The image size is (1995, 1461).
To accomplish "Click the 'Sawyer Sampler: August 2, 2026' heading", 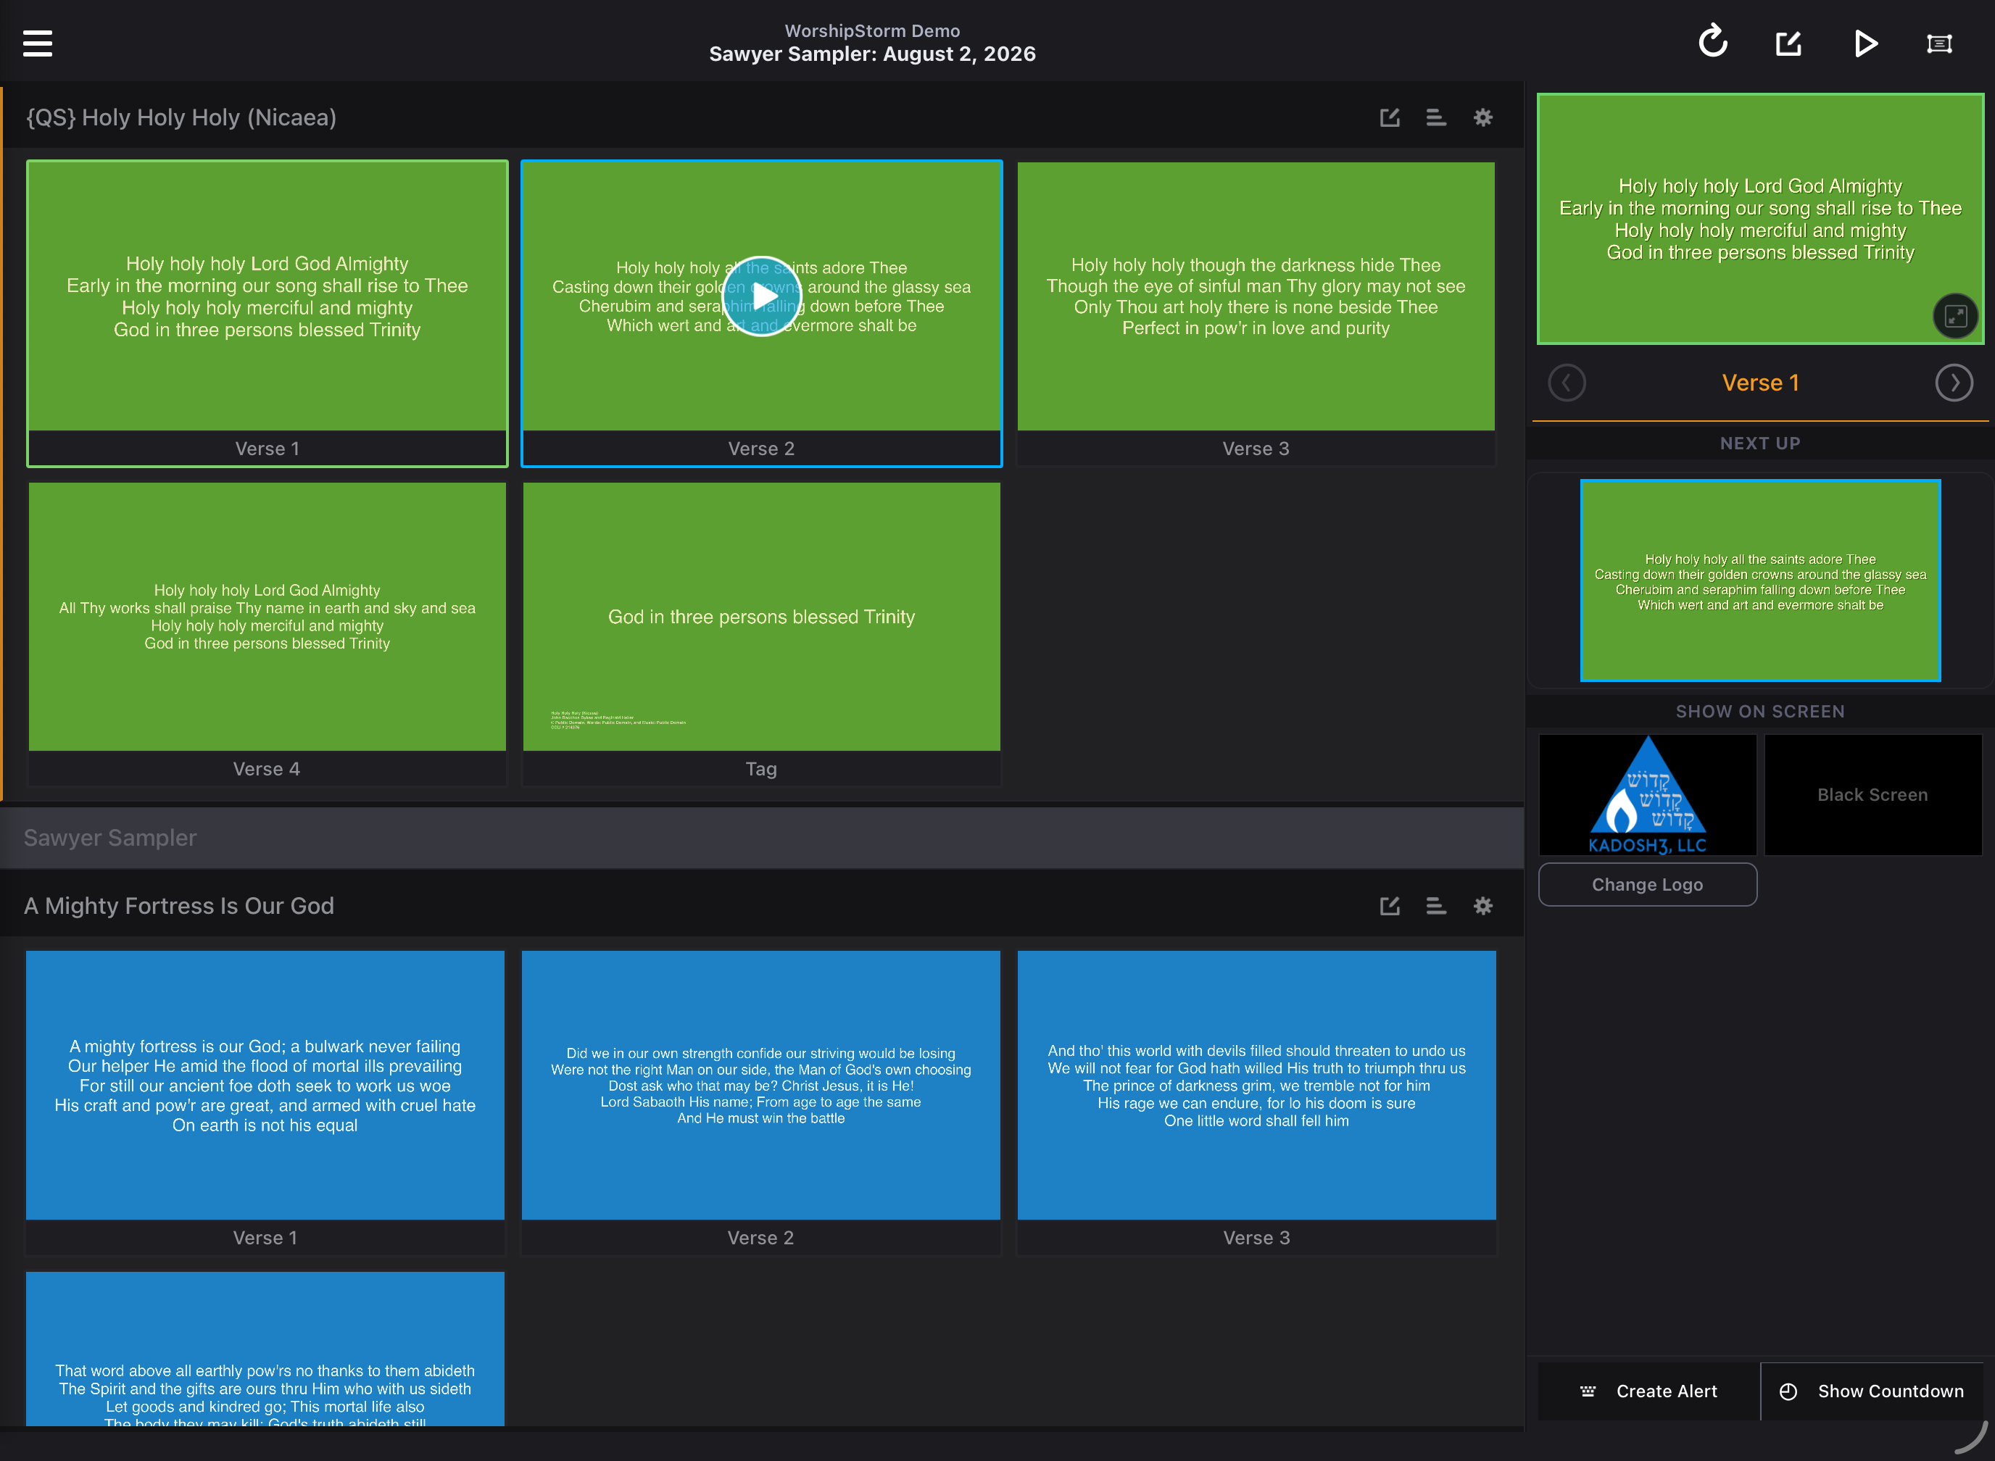I will click(872, 54).
